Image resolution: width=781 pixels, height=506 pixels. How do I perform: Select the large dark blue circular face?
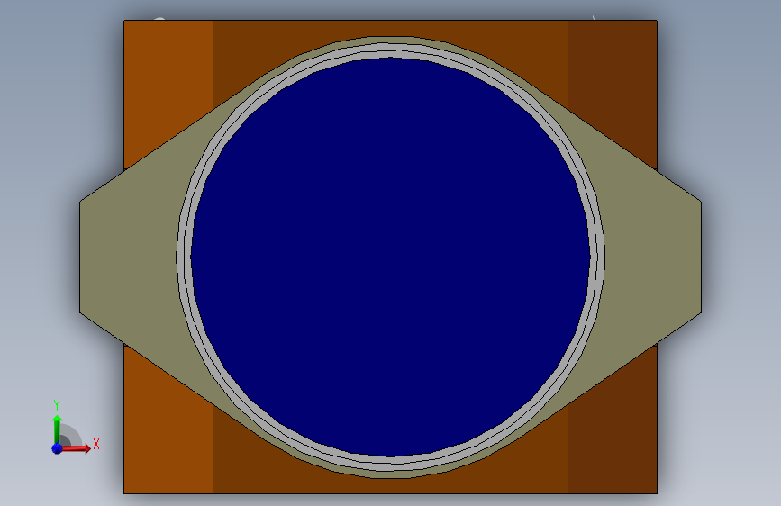click(391, 257)
